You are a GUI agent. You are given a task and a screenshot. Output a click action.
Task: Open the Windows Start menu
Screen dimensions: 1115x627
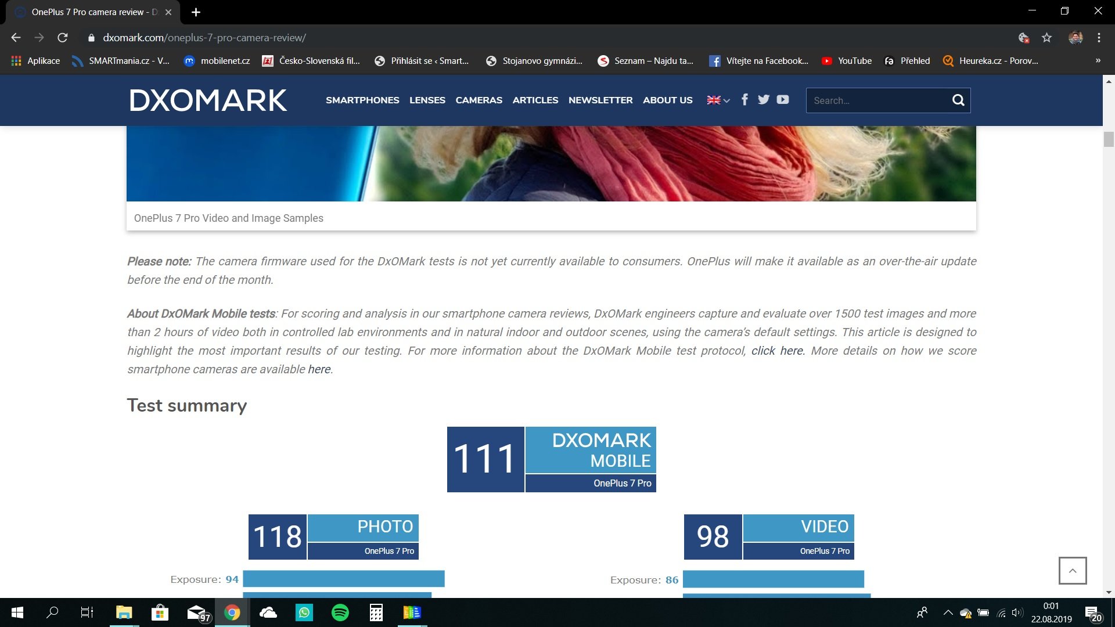(17, 612)
